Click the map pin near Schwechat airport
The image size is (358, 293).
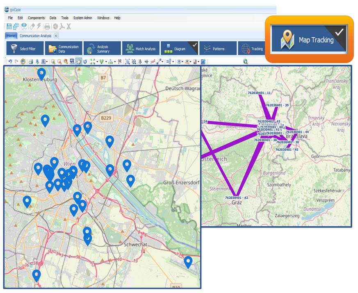(x=188, y=262)
